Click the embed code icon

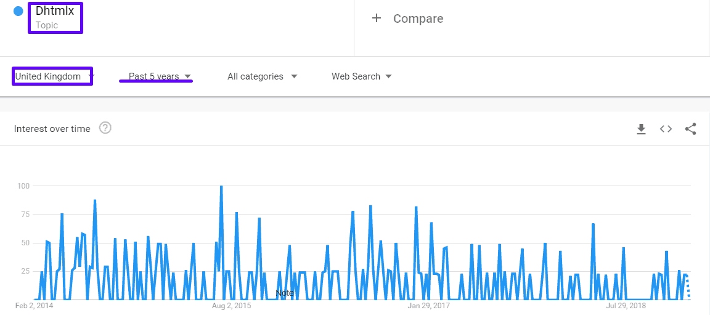point(666,129)
